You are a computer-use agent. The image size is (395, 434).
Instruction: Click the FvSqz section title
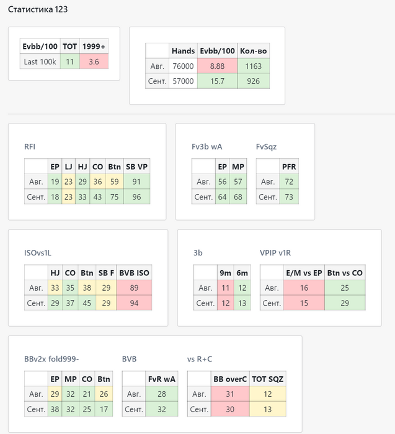coord(266,147)
